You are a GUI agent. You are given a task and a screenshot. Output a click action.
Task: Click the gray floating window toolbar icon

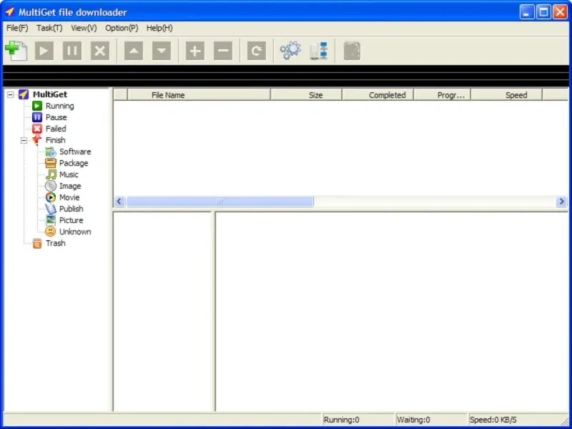(352, 51)
